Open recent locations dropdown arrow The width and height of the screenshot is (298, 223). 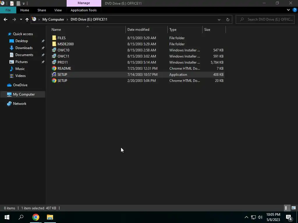21,19
